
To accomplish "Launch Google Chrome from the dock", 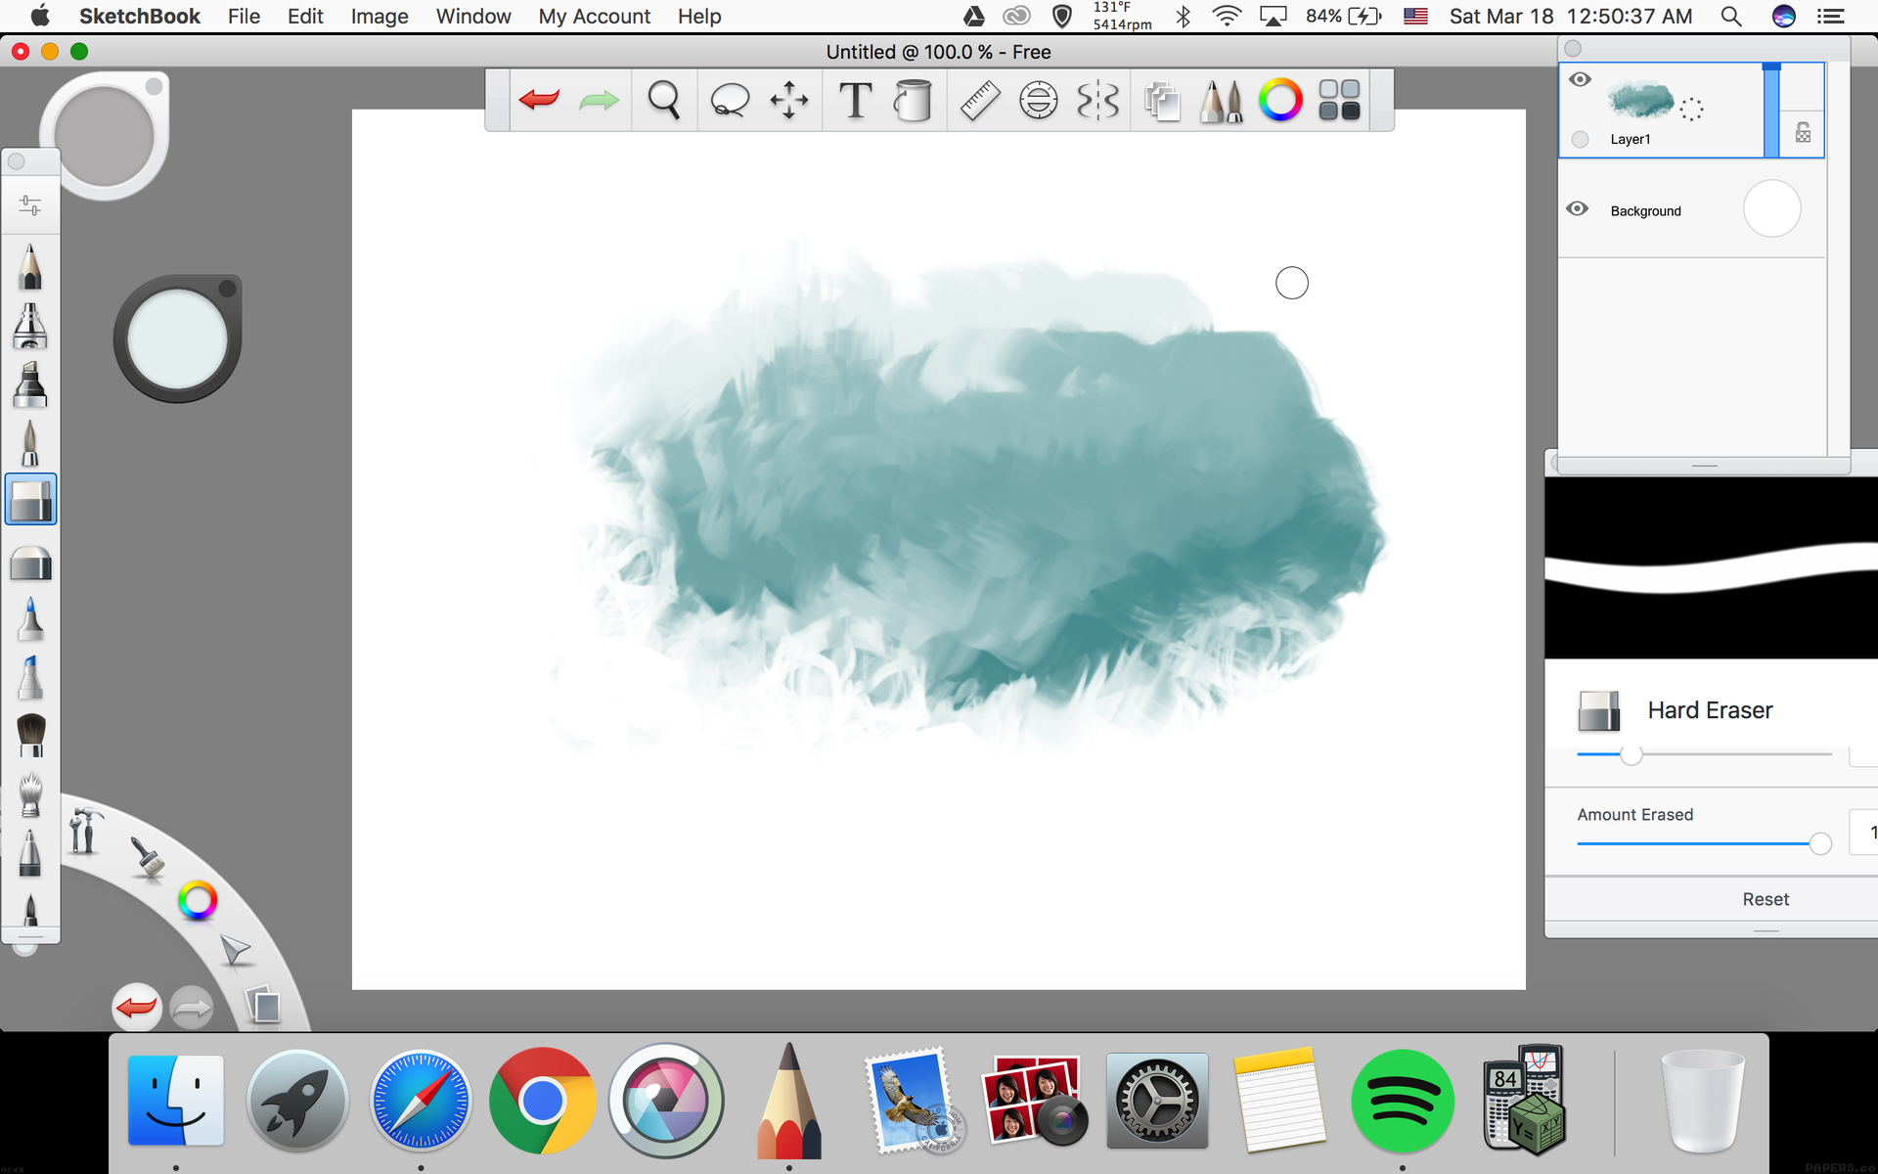I will click(542, 1101).
